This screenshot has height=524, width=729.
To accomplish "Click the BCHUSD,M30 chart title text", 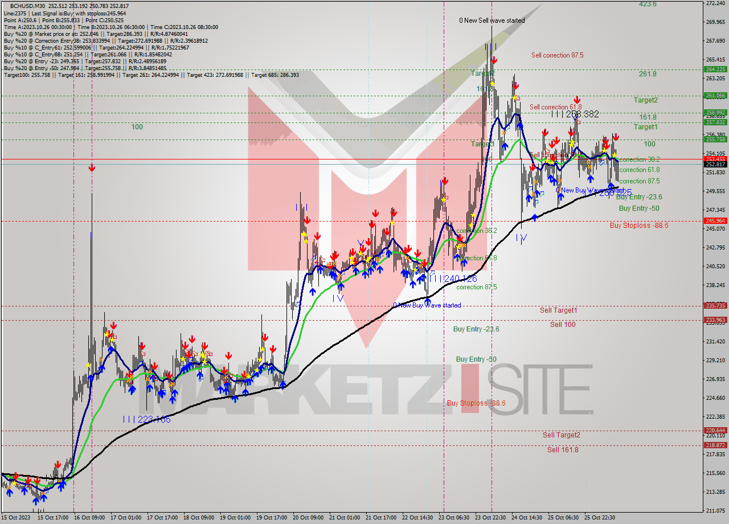I will [28, 6].
